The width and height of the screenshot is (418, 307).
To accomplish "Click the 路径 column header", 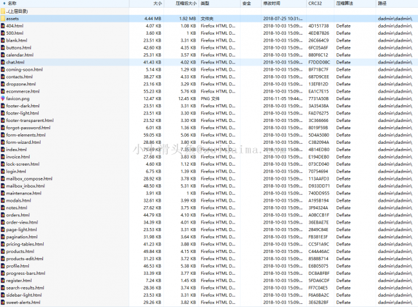I will (x=383, y=3).
